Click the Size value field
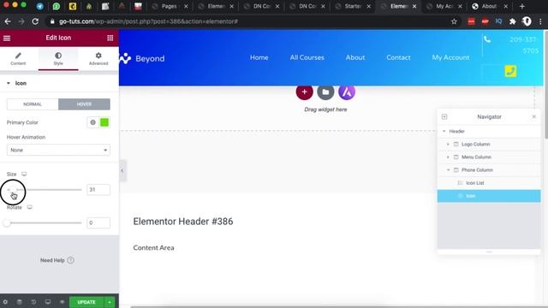The width and height of the screenshot is (548, 308). (98, 190)
